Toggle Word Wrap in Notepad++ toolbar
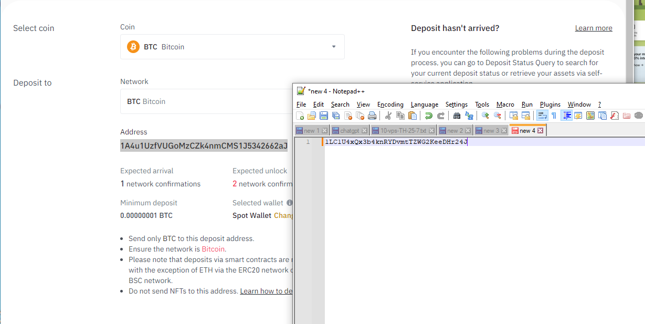The image size is (645, 324). pos(542,116)
